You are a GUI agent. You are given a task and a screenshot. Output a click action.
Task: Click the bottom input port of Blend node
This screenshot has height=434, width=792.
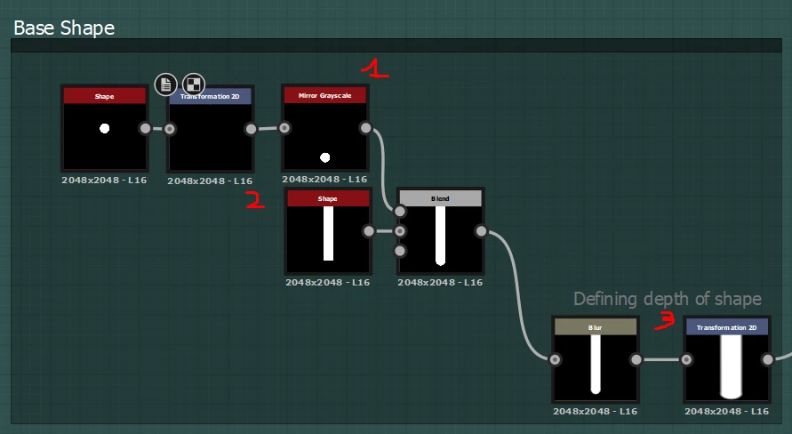[x=400, y=251]
